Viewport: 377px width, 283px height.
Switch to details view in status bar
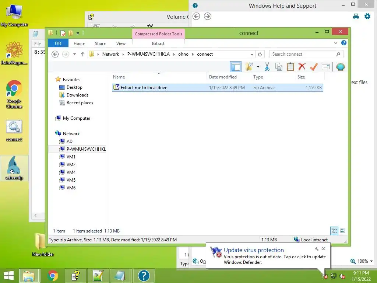click(334, 231)
